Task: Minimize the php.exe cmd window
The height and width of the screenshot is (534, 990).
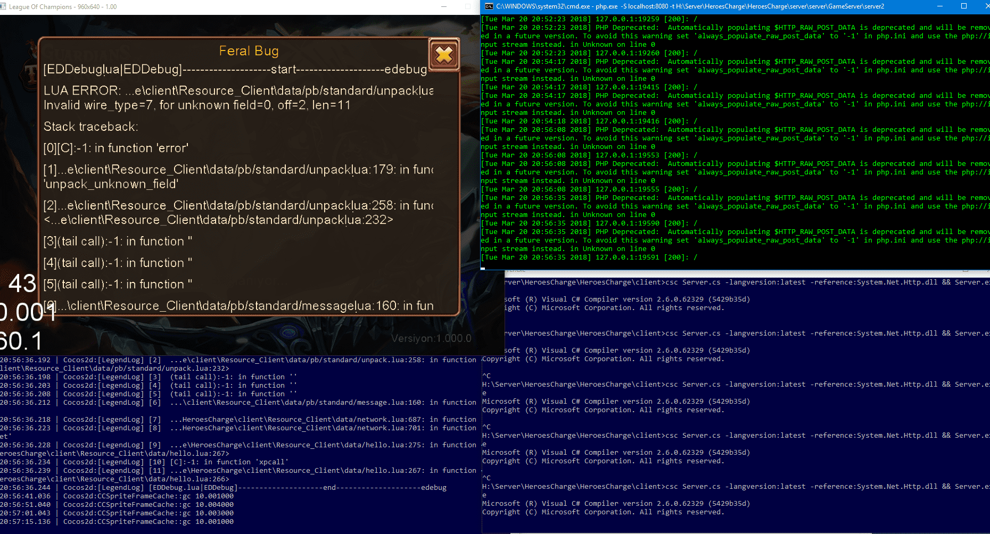Action: tap(940, 6)
